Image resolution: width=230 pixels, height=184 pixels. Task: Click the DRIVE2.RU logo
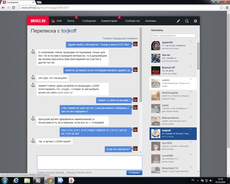[x=38, y=21]
